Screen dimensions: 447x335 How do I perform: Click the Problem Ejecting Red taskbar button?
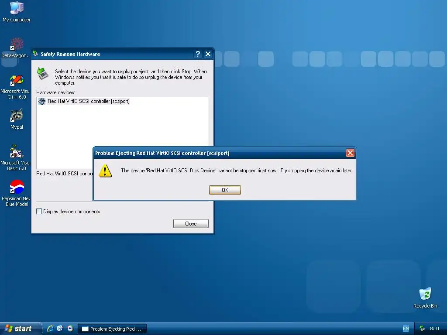[x=112, y=329]
